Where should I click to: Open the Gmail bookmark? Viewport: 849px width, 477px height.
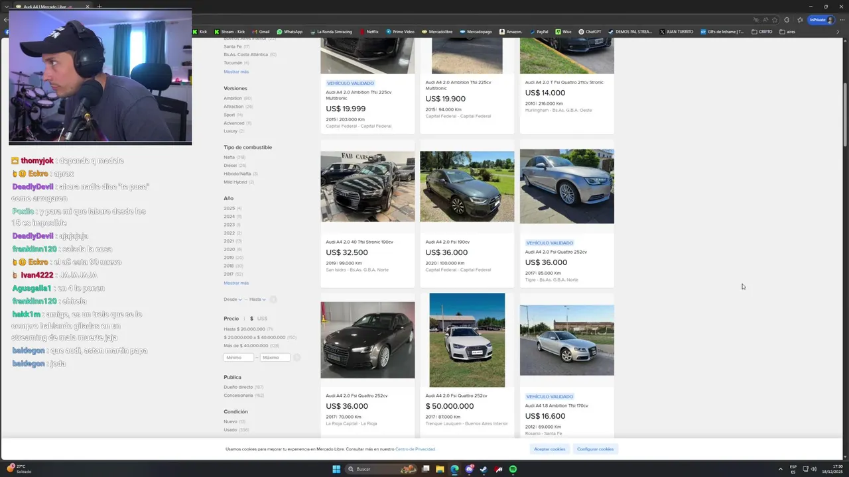260,32
